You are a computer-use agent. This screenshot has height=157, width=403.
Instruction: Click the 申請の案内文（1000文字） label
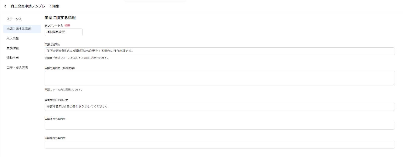tap(60, 68)
